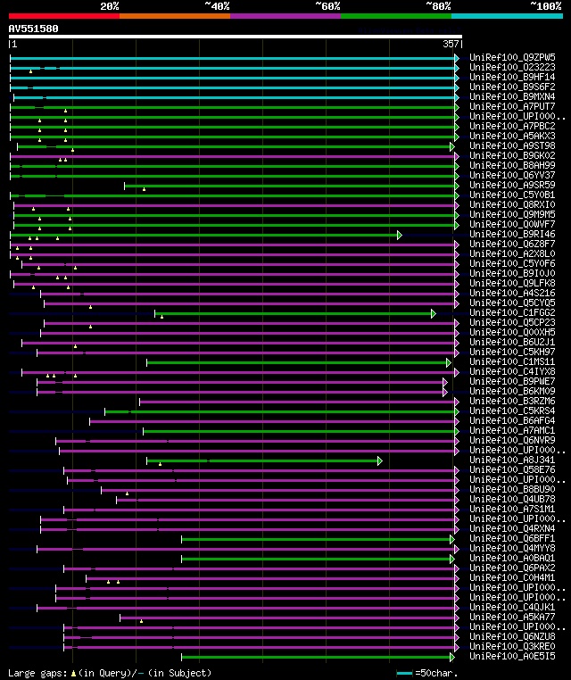Select the UniRef100_Q5CYQ5 label
Screen dimensions: 571x680
point(512,303)
